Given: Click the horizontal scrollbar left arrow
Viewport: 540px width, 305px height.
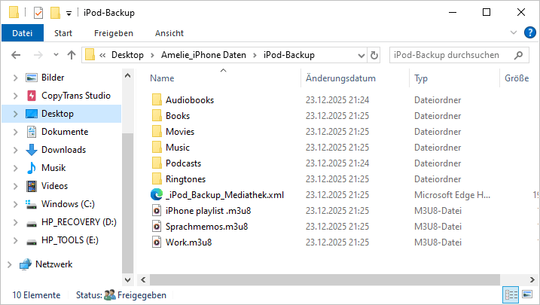Looking at the screenshot, I should coord(143,280).
